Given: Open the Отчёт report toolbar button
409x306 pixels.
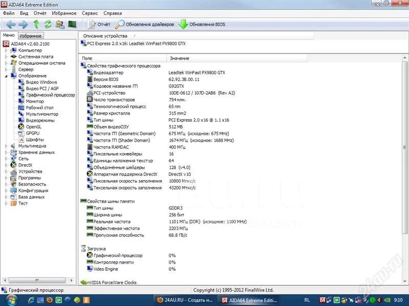Looking at the screenshot, I should (x=99, y=24).
